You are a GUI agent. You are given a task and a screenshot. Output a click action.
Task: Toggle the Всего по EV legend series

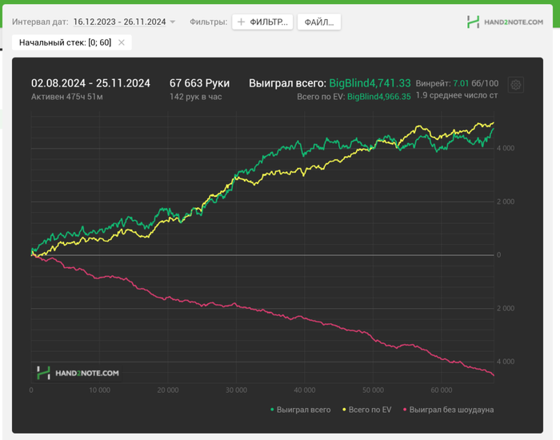pos(366,410)
